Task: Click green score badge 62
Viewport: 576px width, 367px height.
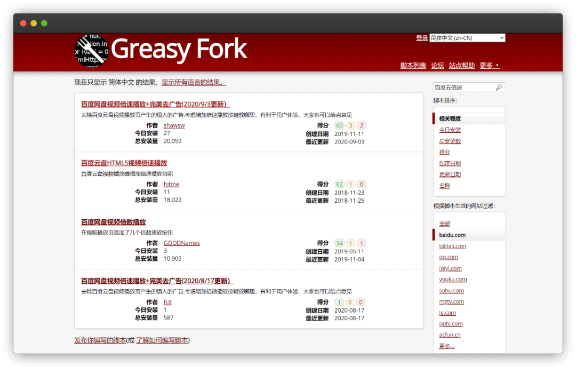Action: [x=339, y=184]
